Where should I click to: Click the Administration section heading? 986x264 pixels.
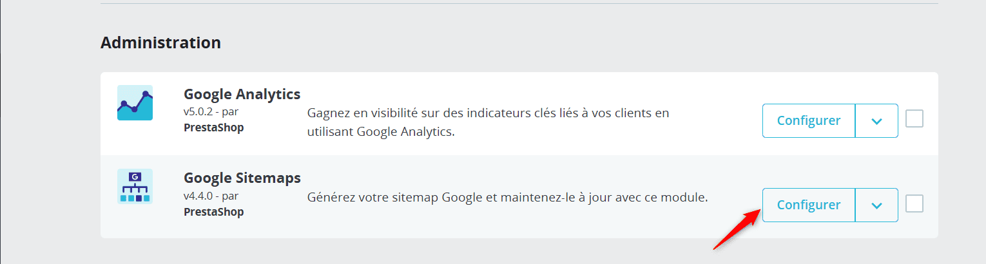click(x=161, y=42)
